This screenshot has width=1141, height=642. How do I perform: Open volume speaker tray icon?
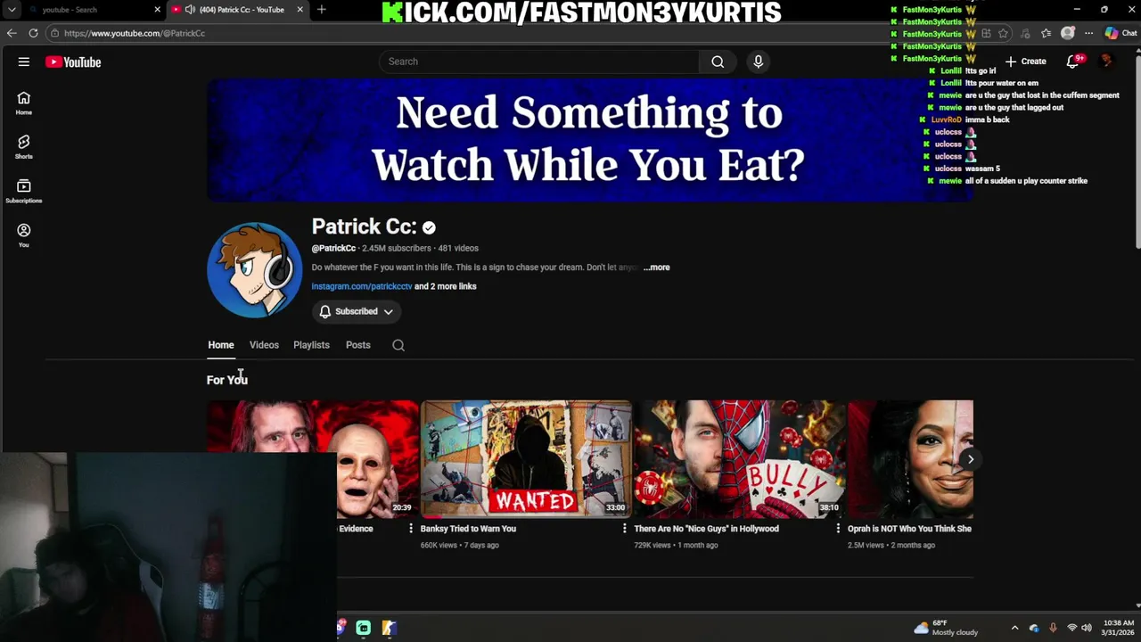pyautogui.click(x=1087, y=628)
